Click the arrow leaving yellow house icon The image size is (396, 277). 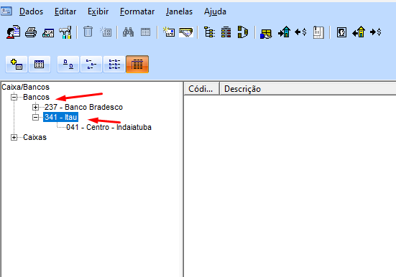359,32
